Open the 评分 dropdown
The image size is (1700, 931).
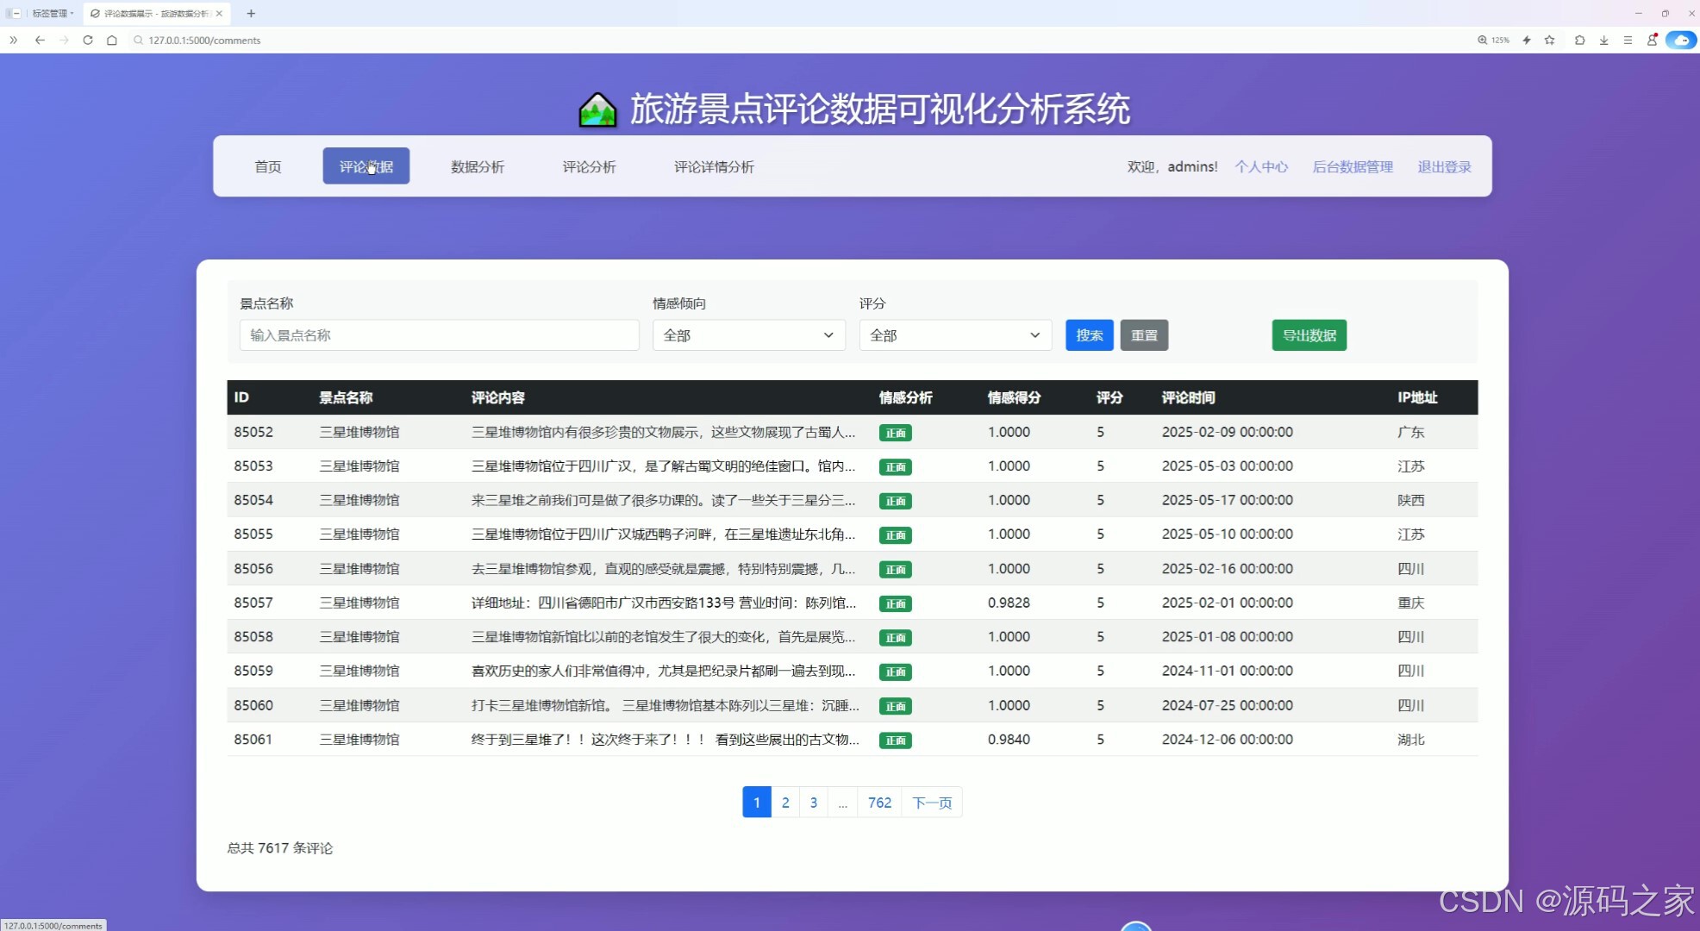[954, 335]
